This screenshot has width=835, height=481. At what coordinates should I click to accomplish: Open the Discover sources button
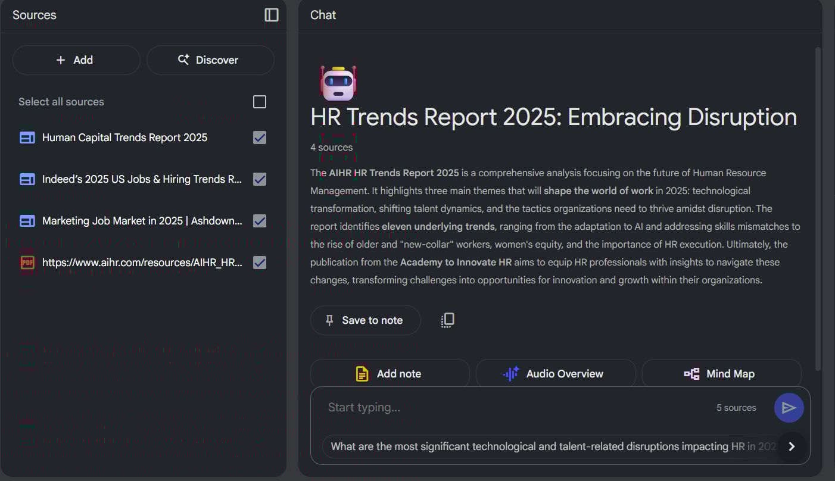click(210, 60)
